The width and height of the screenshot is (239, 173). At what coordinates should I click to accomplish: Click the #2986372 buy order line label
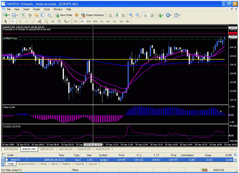(x=10, y=38)
